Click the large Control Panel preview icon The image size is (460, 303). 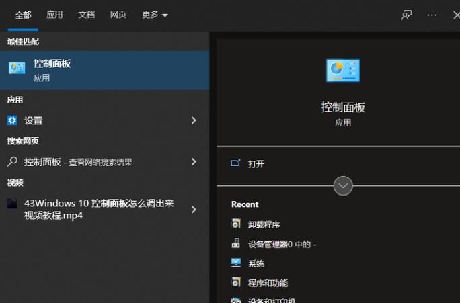click(x=343, y=71)
